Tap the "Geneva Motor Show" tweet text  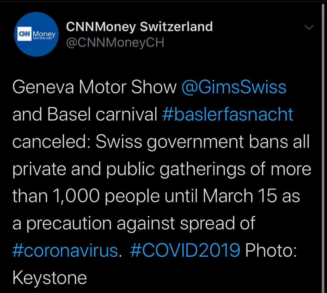point(94,87)
